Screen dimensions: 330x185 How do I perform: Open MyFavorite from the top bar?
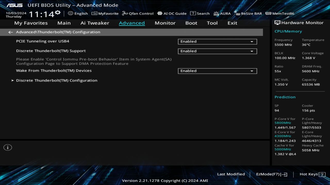click(x=105, y=13)
